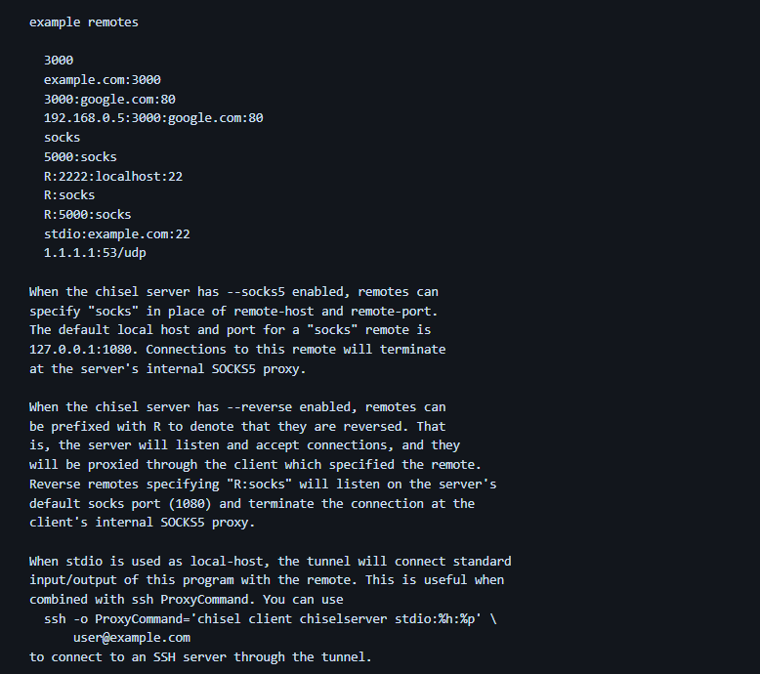Select the "R:2222:localhost:22" remote example
This screenshot has height=674, width=760.
click(113, 176)
